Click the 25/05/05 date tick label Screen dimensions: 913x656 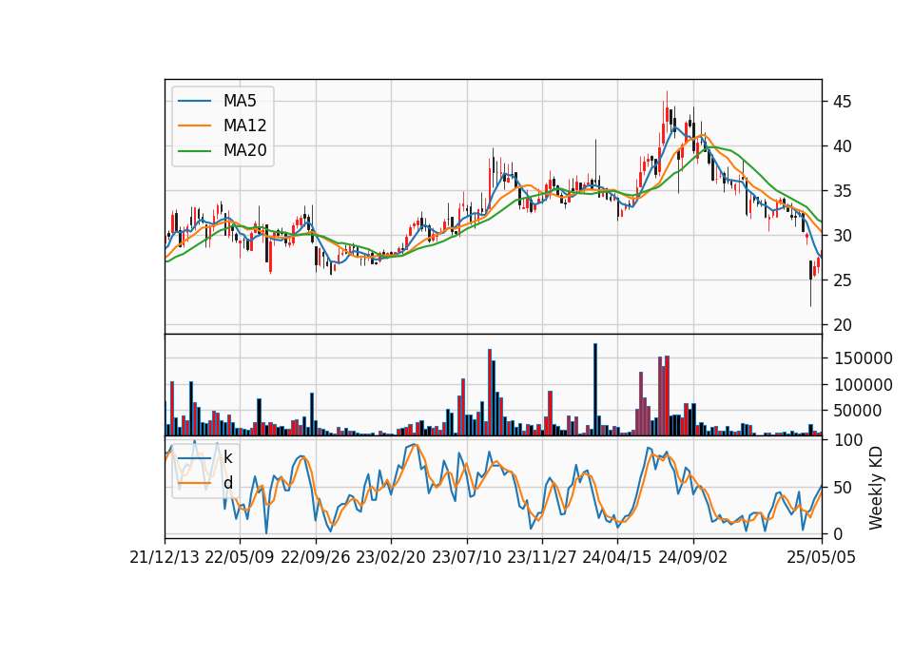822,557
